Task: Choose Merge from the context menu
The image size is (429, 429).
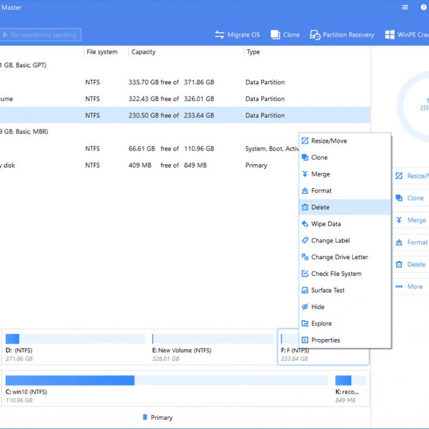Action: [345, 174]
